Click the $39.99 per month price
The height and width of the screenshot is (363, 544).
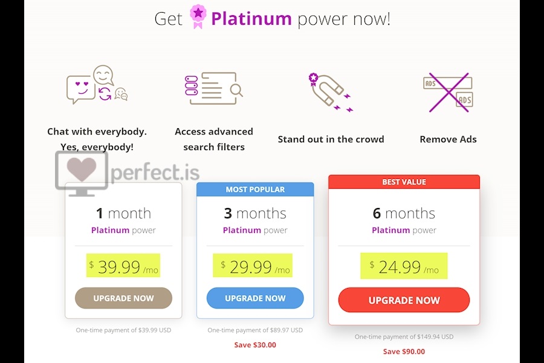(x=123, y=266)
